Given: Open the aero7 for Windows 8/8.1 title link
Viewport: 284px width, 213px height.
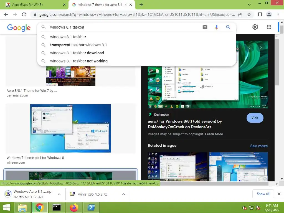Looking at the screenshot, I should click(185, 124).
